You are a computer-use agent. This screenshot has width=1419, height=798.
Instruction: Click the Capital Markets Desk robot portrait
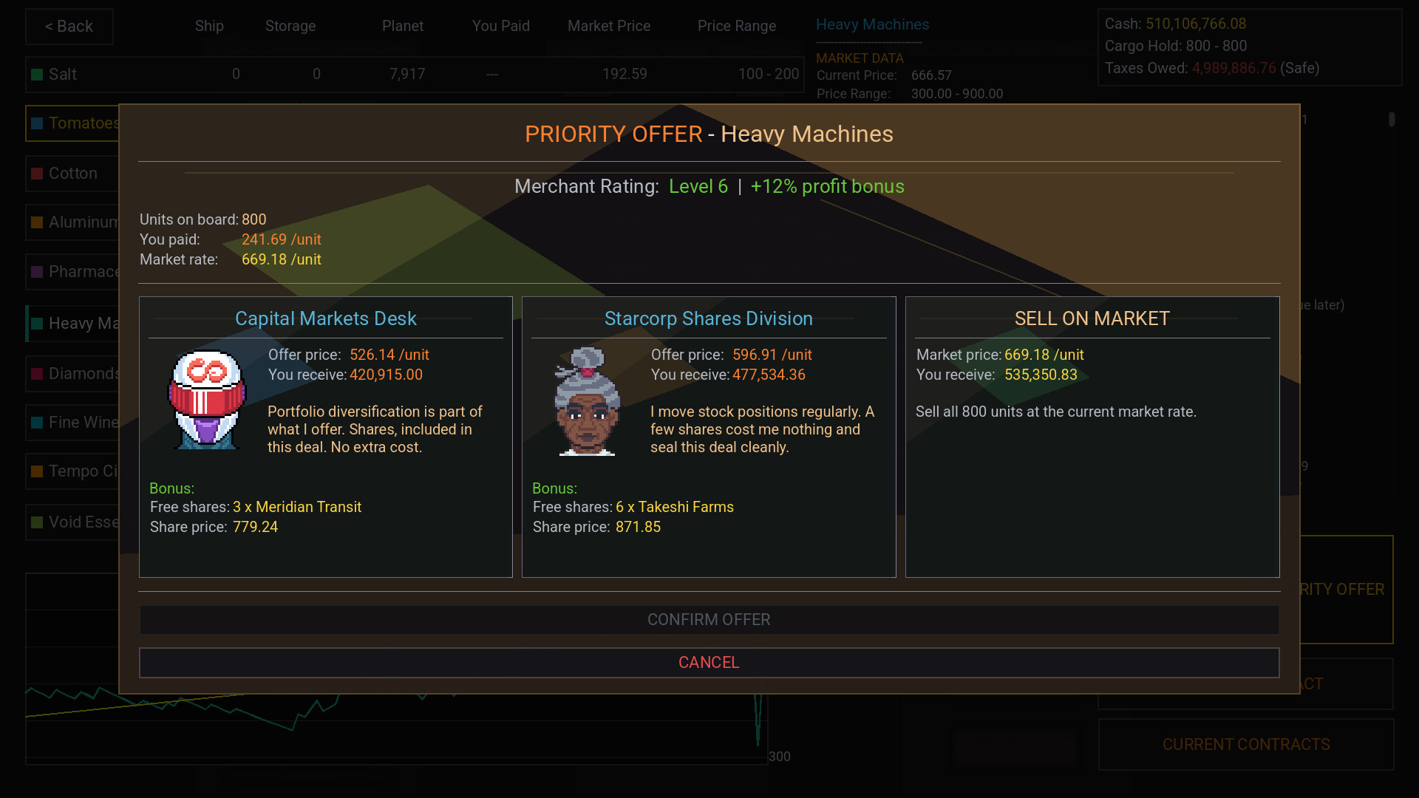207,400
